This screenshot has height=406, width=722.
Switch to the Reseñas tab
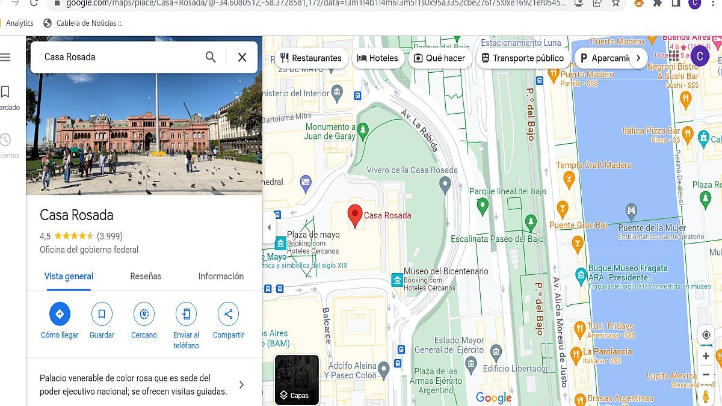[x=146, y=276]
